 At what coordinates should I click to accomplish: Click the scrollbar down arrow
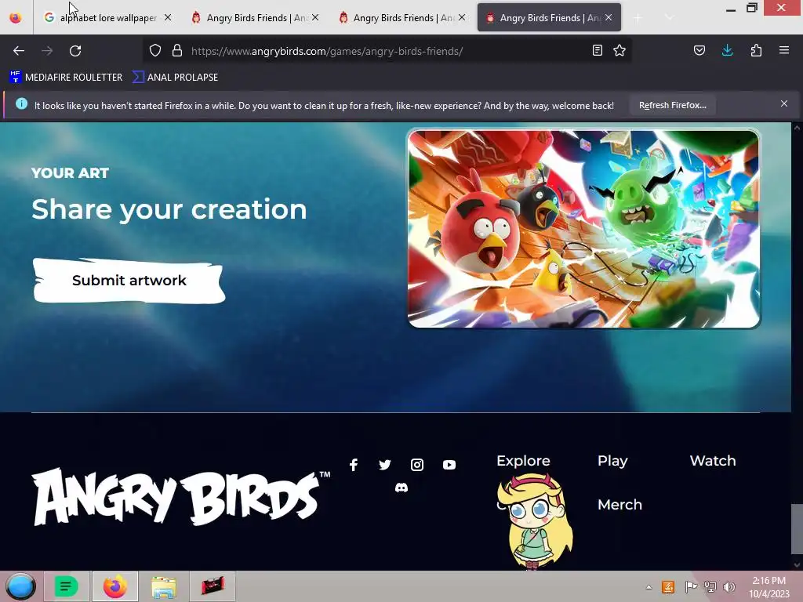point(797,564)
